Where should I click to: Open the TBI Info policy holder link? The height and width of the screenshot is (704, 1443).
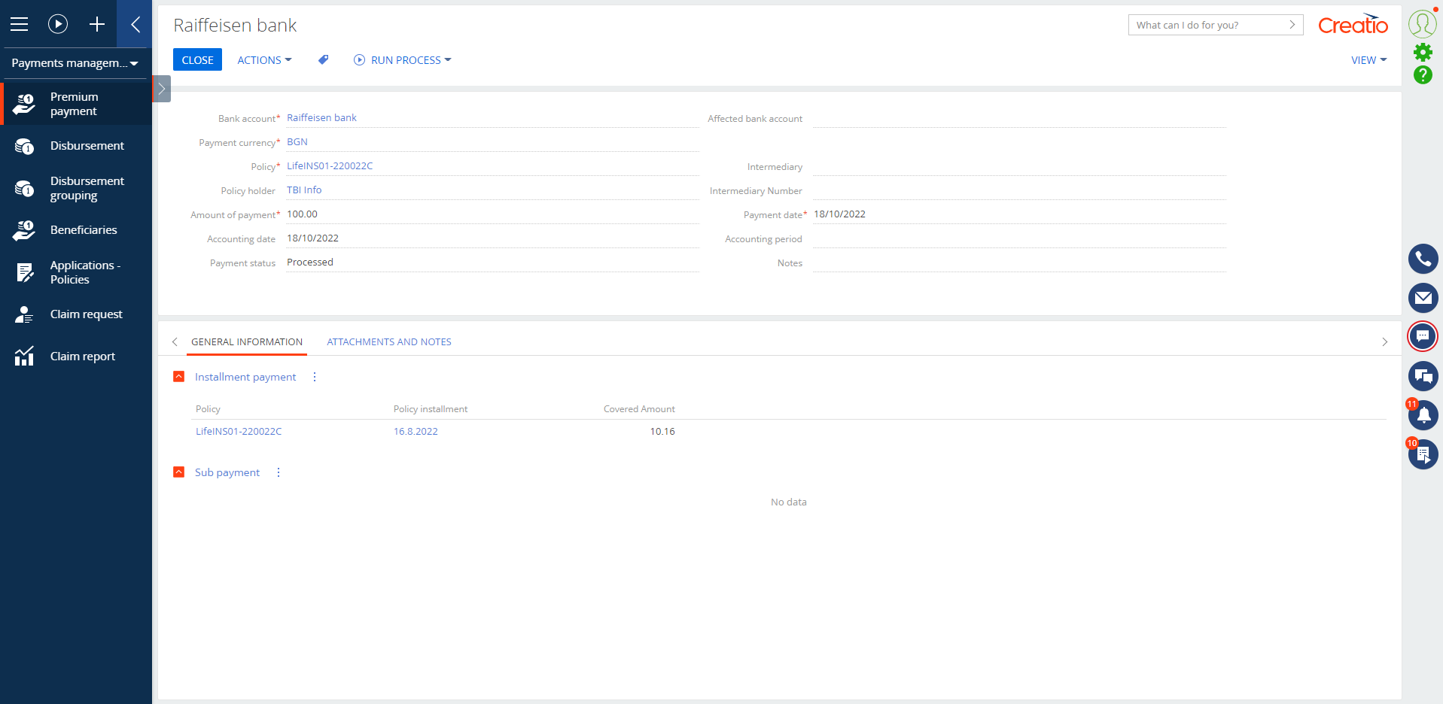tap(304, 190)
